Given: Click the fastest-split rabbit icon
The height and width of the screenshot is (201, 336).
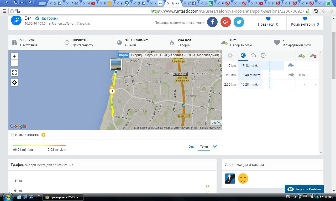Looking at the screenshot, I should click(x=291, y=75).
